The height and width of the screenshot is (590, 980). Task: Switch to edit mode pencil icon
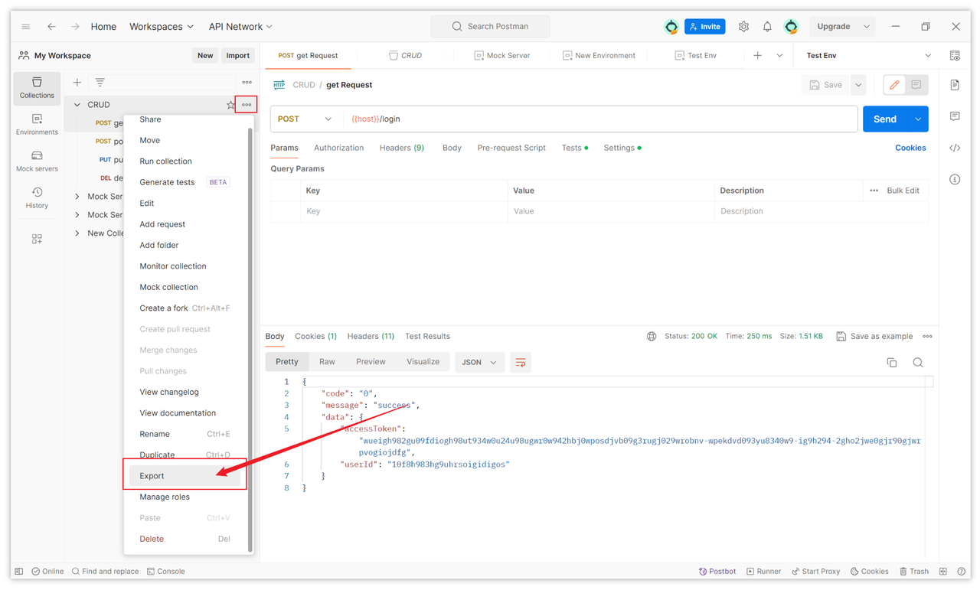[x=894, y=85]
